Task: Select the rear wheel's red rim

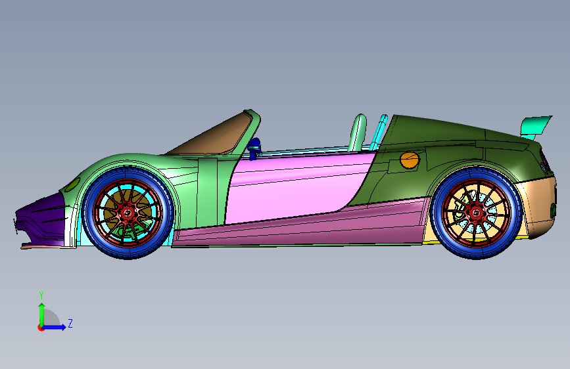Action: click(476, 213)
